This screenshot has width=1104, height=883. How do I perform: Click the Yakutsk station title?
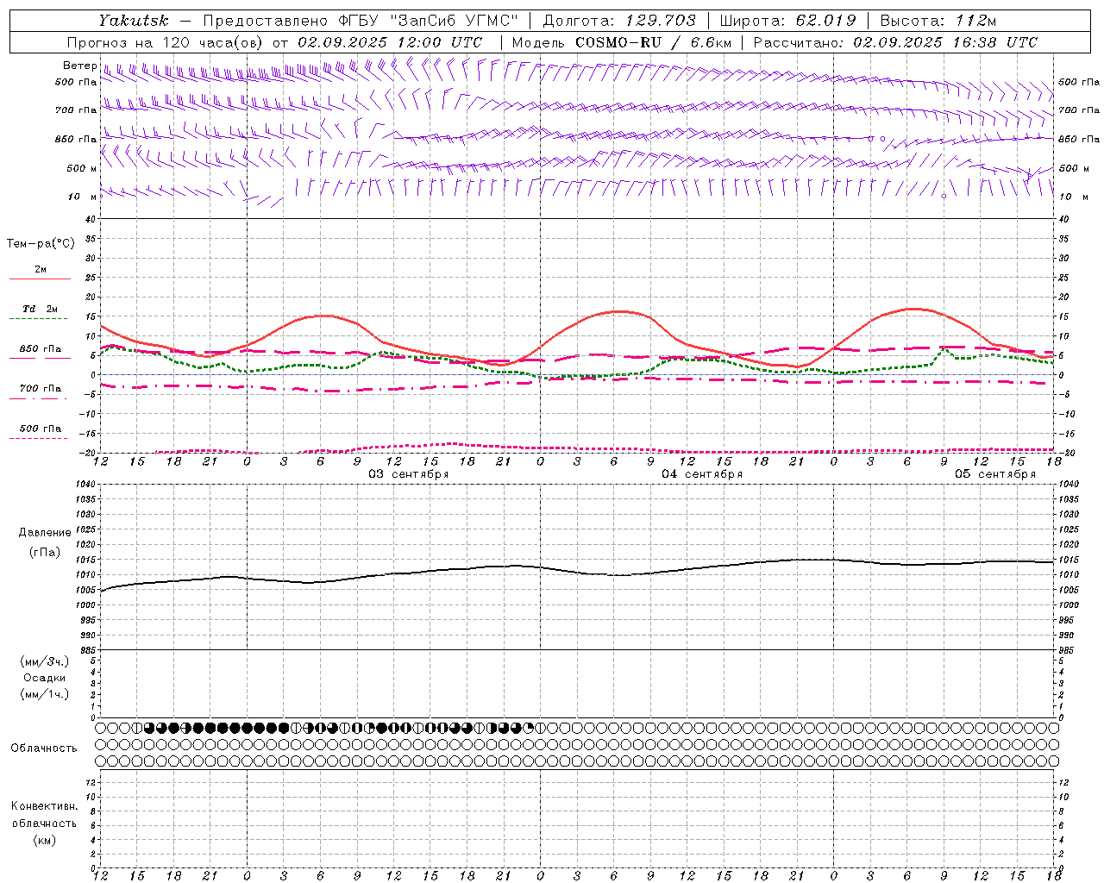[x=133, y=21]
